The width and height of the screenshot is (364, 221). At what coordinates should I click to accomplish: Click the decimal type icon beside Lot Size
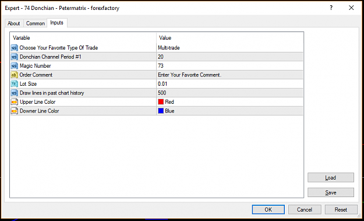(14, 84)
